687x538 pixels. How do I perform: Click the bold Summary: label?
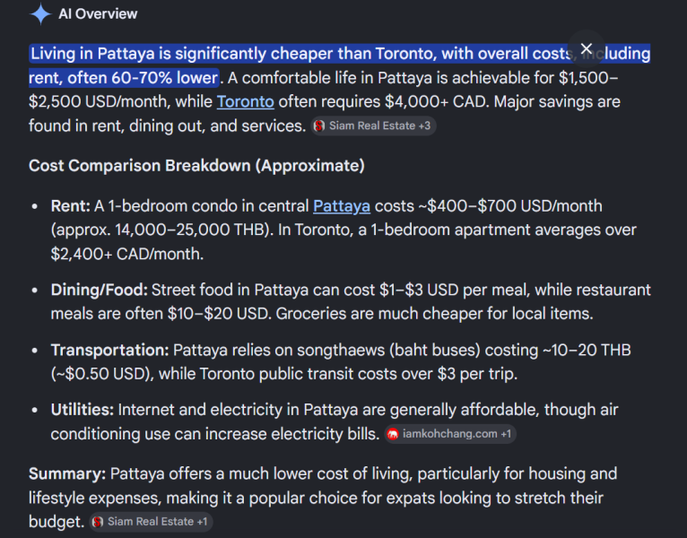[x=67, y=473]
